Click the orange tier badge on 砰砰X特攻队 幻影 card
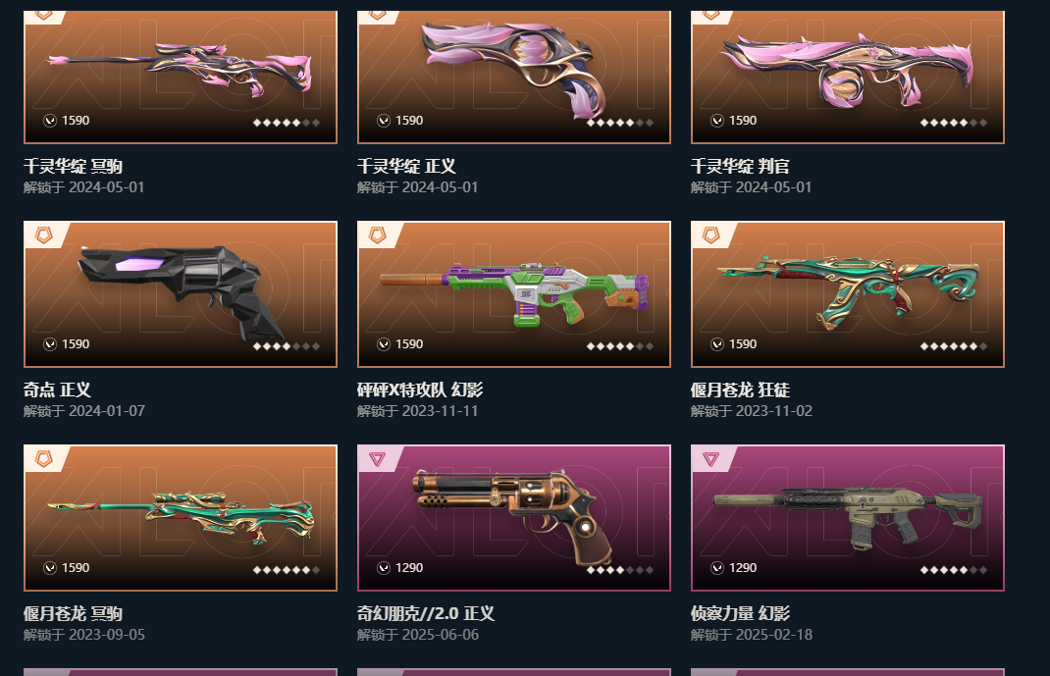This screenshot has width=1050, height=676. (x=377, y=234)
